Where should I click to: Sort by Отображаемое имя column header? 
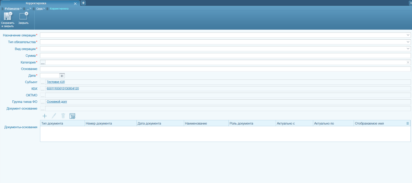pos(380,123)
